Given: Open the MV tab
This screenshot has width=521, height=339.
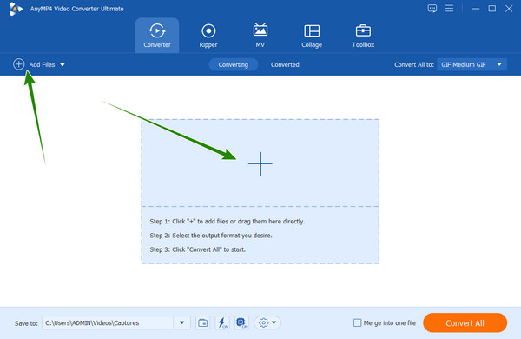Looking at the screenshot, I should point(260,36).
